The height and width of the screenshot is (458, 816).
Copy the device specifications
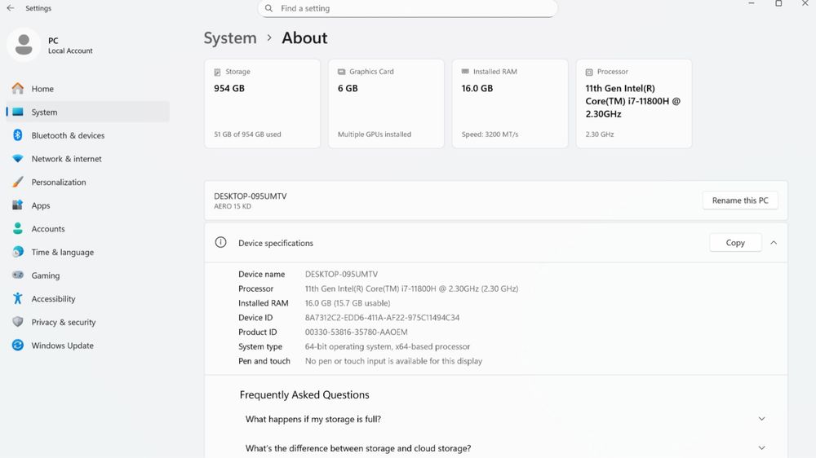point(735,243)
